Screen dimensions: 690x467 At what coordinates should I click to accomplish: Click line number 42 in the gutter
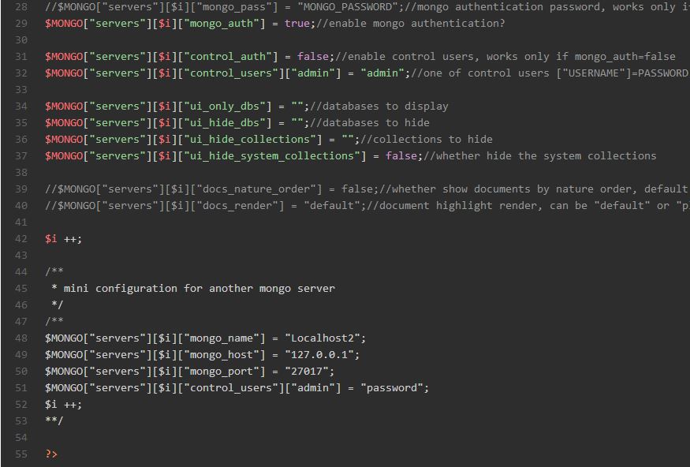pyautogui.click(x=21, y=239)
